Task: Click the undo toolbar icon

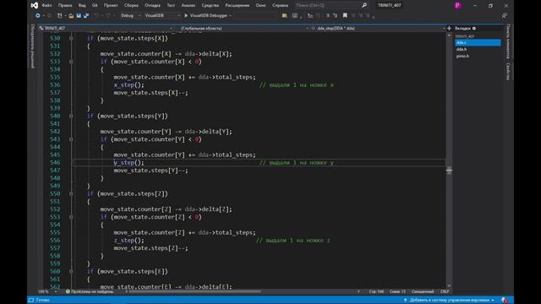Action: click(97, 15)
